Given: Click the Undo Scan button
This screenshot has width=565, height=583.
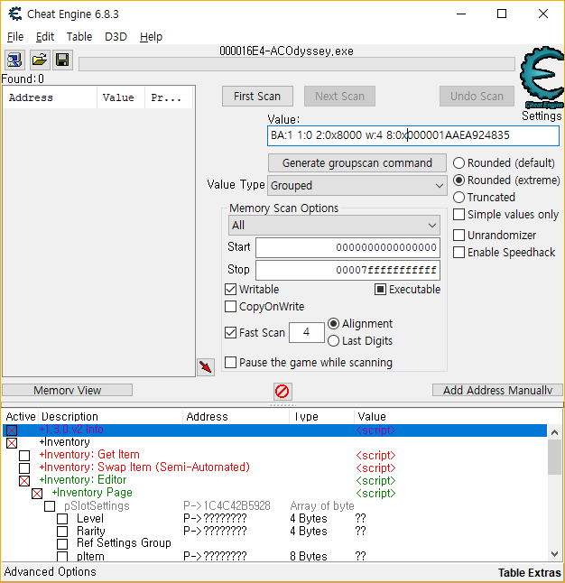Looking at the screenshot, I should click(477, 97).
